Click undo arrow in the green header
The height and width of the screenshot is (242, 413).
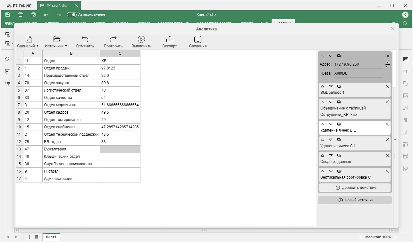click(x=46, y=15)
